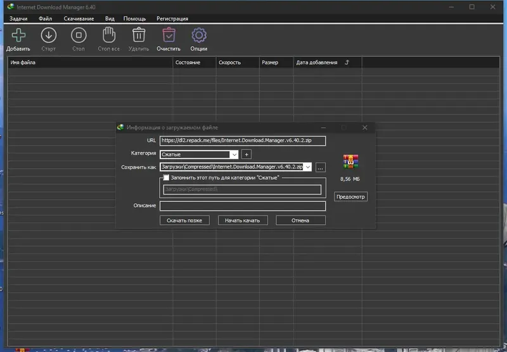Click the disabled category path field Загрузки\Compressed
Screen dimensions: 507x352
[242, 189]
